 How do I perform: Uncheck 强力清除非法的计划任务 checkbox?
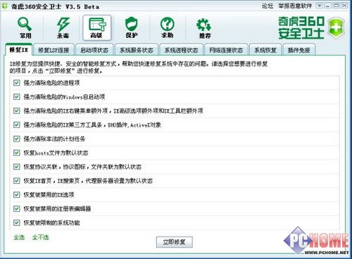tap(16, 139)
